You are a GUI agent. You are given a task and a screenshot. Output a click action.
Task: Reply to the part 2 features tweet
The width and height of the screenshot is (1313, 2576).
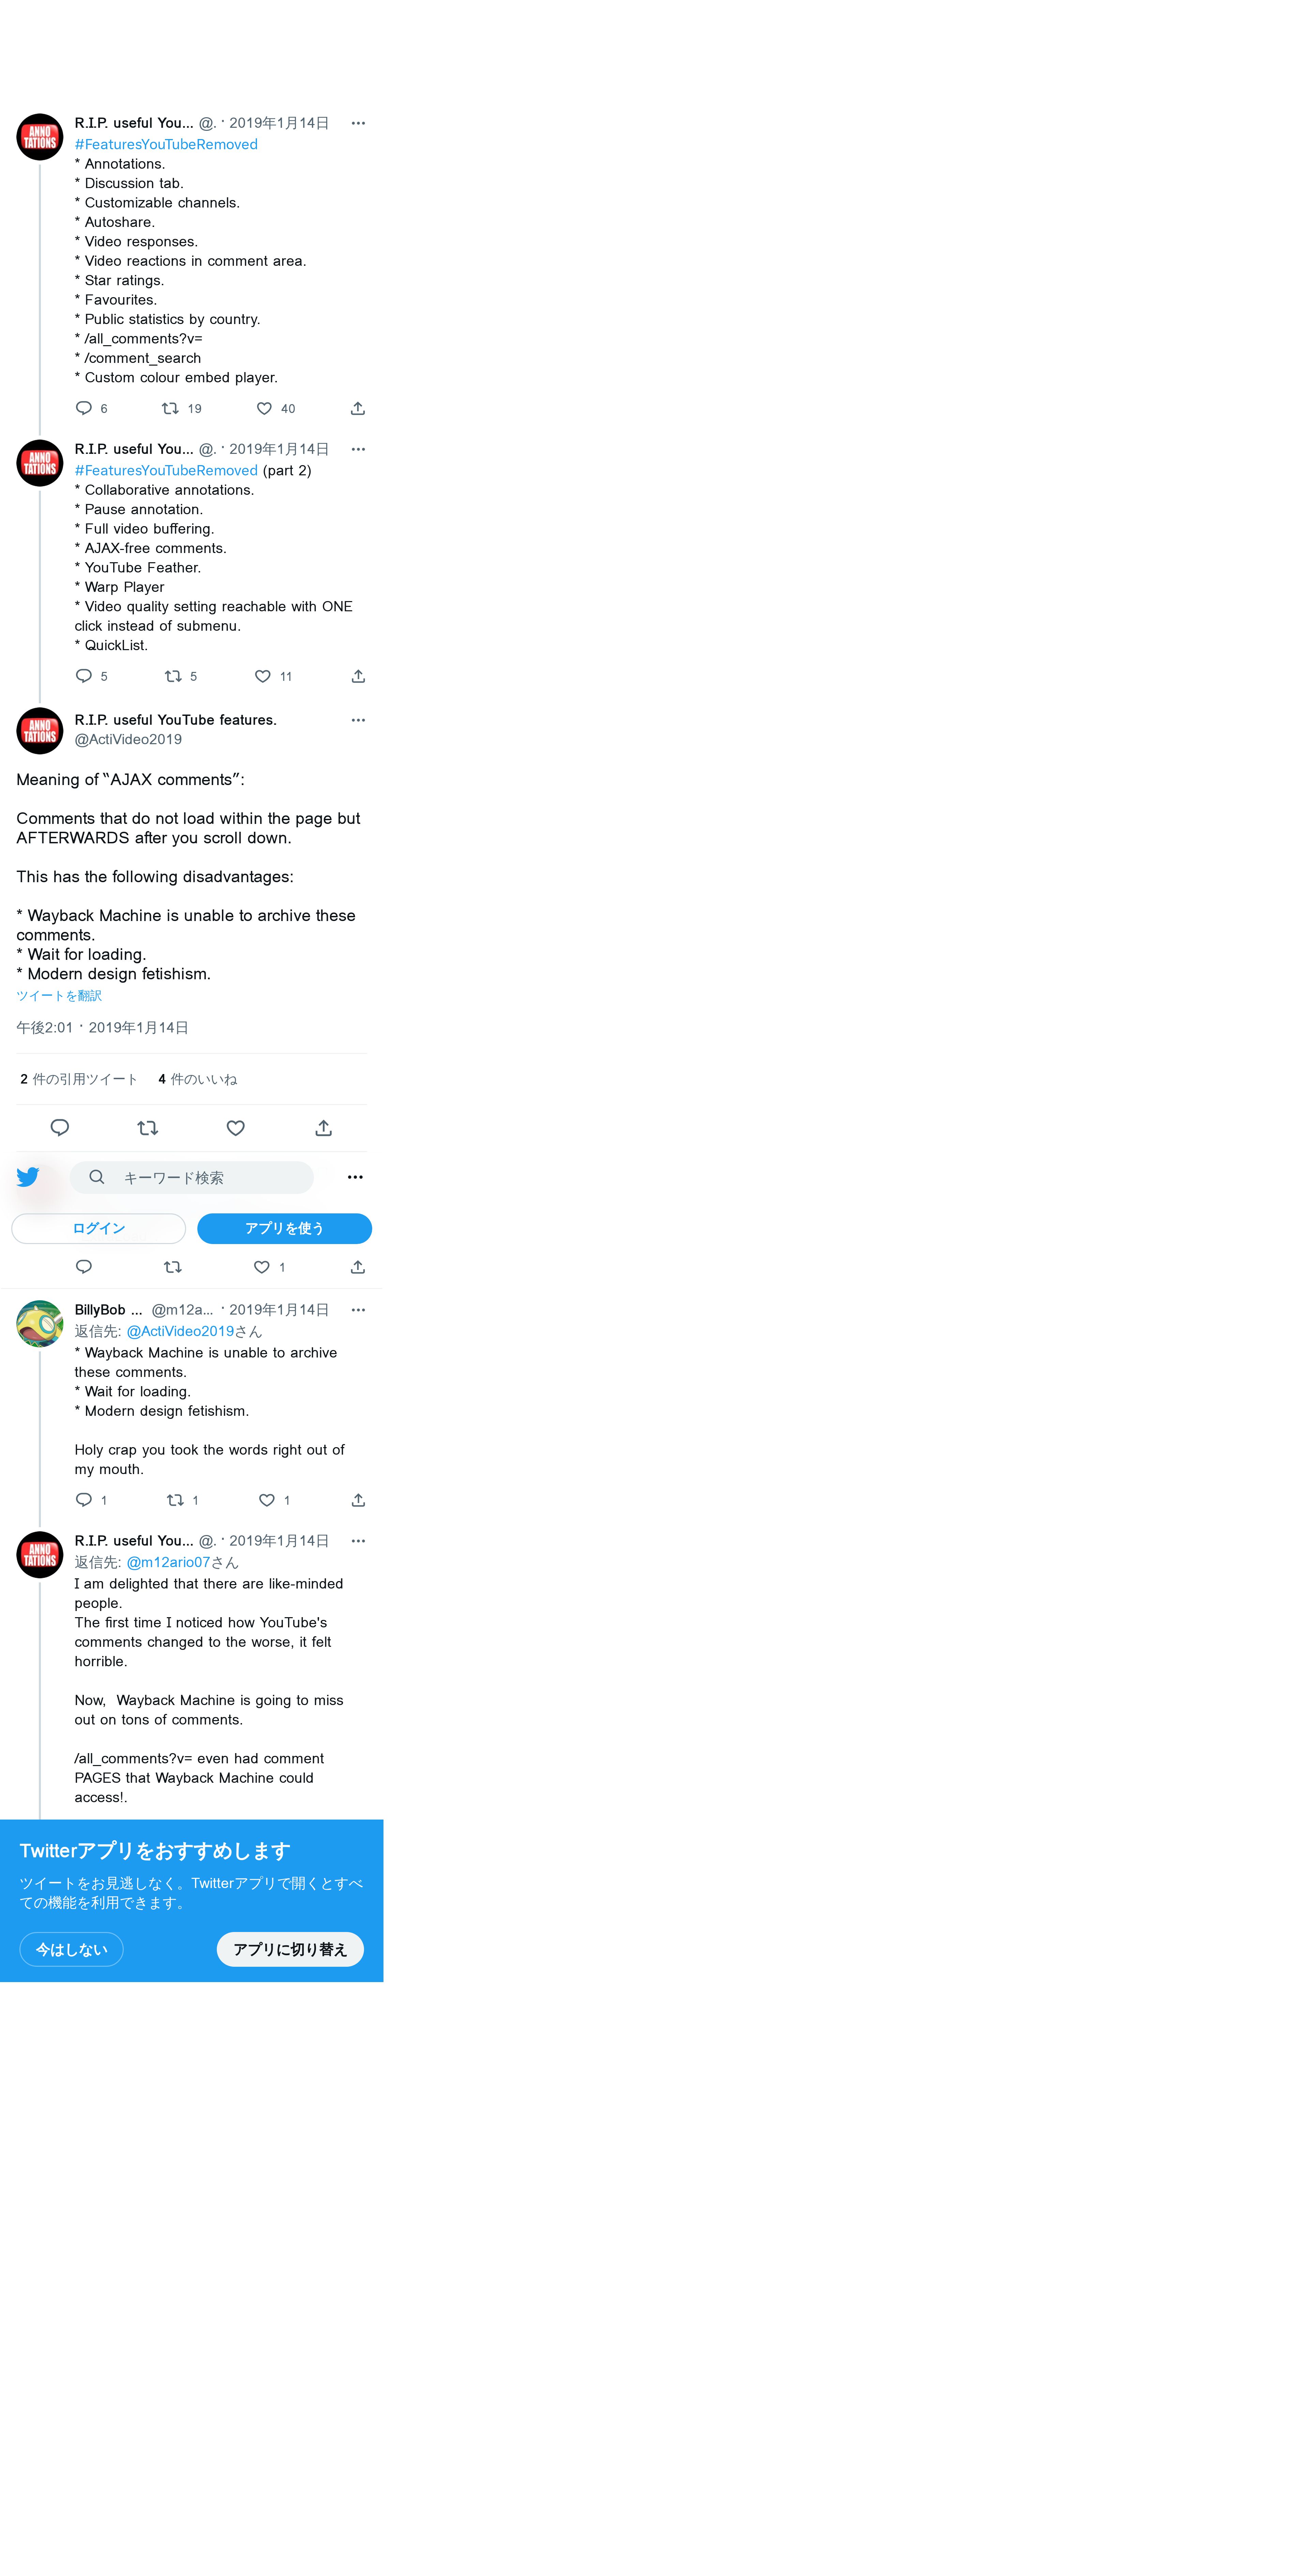(84, 676)
